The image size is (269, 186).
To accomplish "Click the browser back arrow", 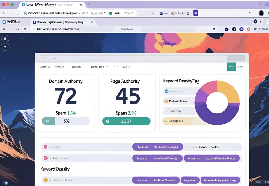I will 5,13.
